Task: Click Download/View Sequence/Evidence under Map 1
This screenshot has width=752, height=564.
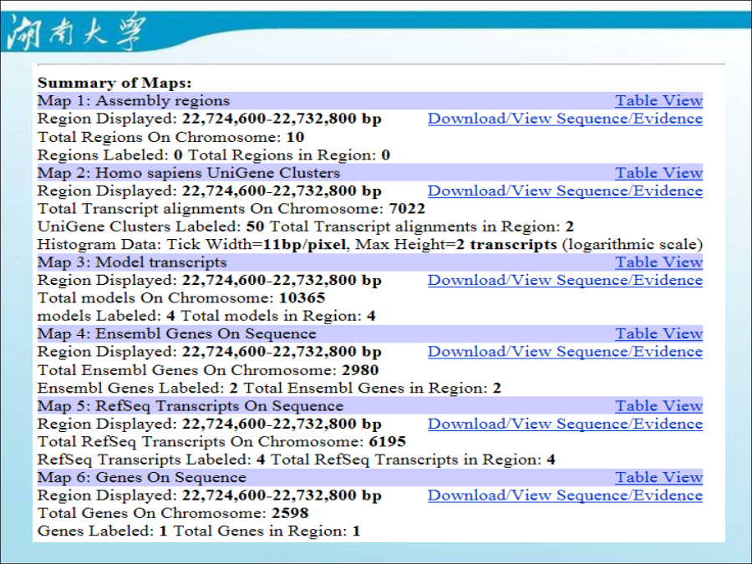Action: coord(565,119)
